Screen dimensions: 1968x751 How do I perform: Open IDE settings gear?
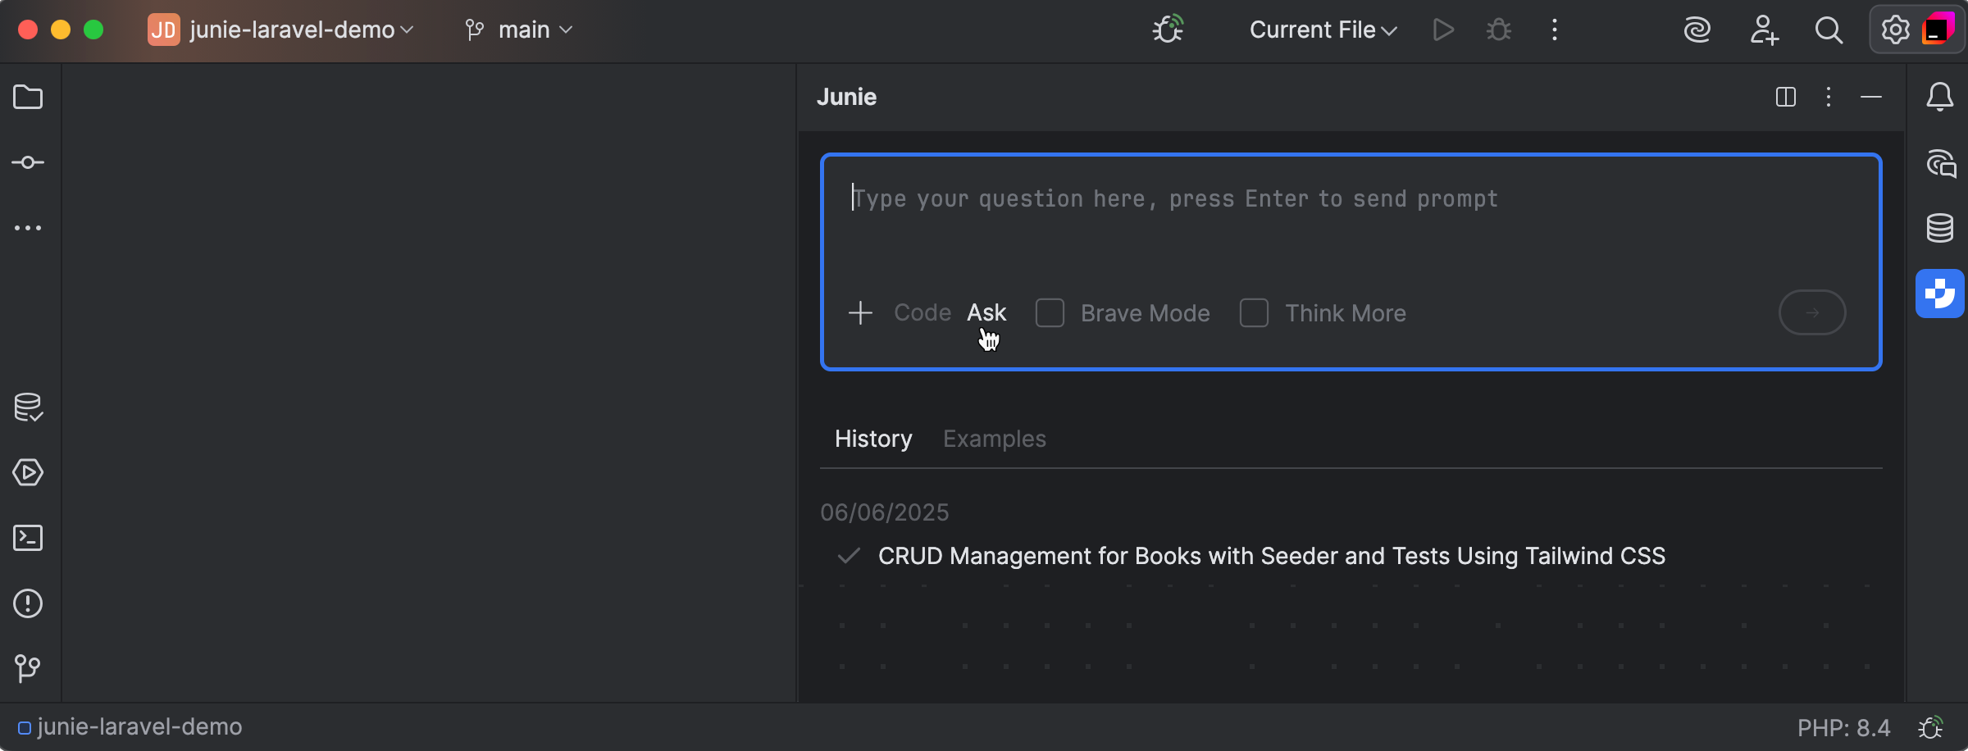pos(1895,30)
